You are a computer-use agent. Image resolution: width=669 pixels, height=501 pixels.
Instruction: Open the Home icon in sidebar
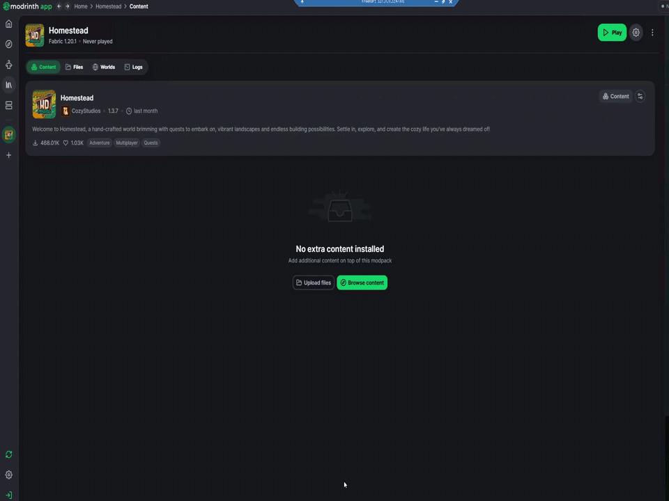[x=8, y=24]
